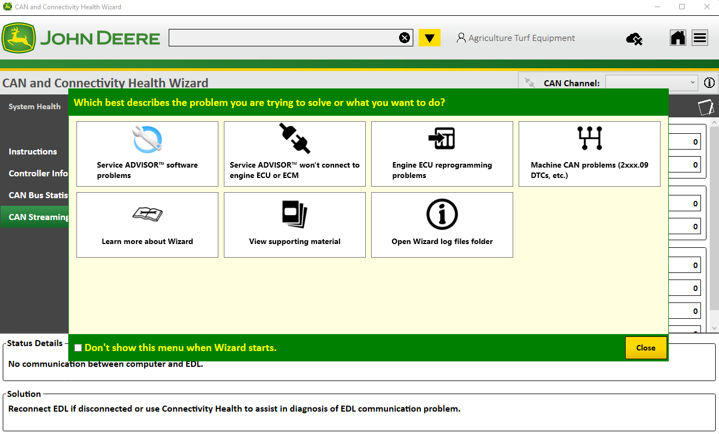The image size is (719, 434).
Task: Check Don't show this menu when Wizard starts
Action: (78, 347)
